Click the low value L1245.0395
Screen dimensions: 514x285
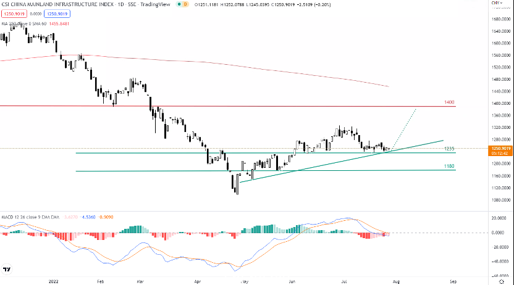point(258,4)
